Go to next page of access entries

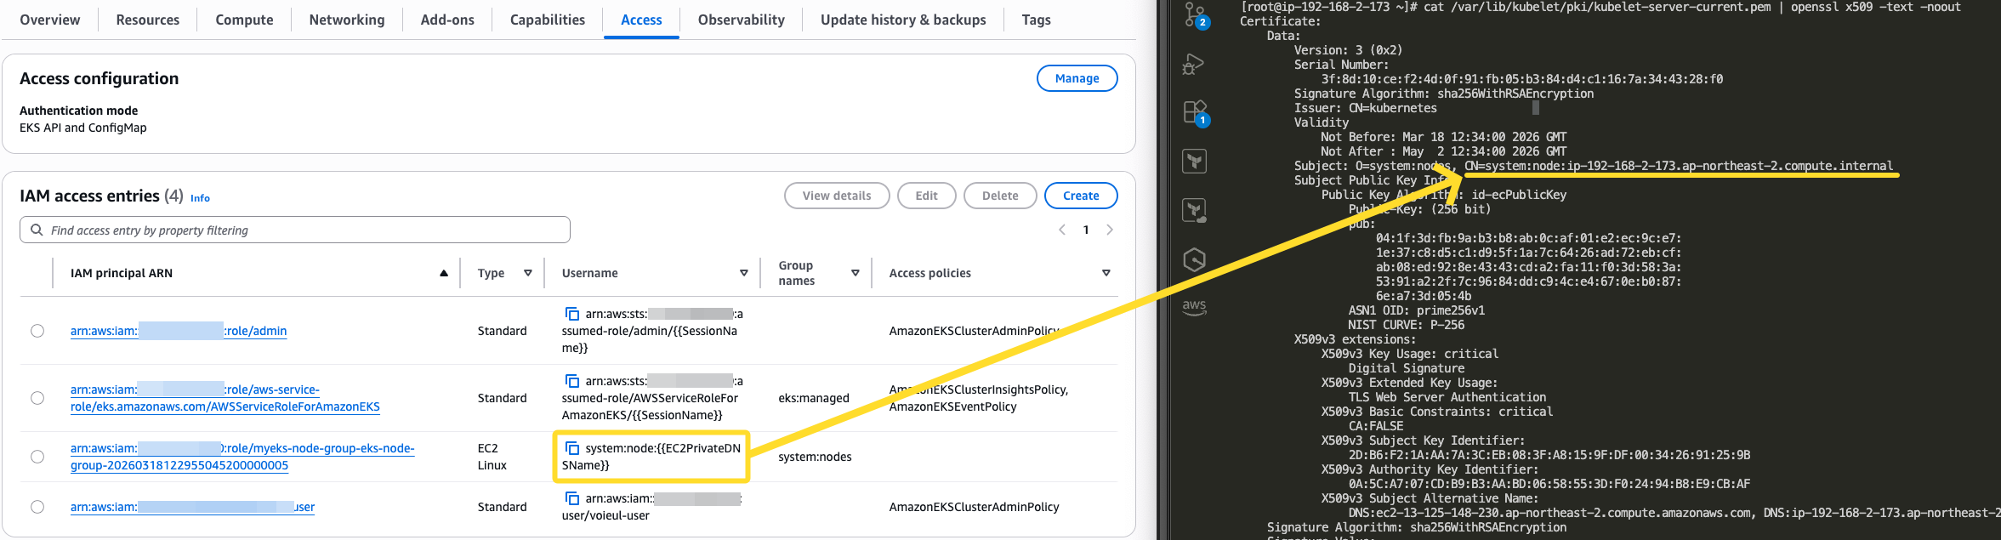click(1109, 230)
